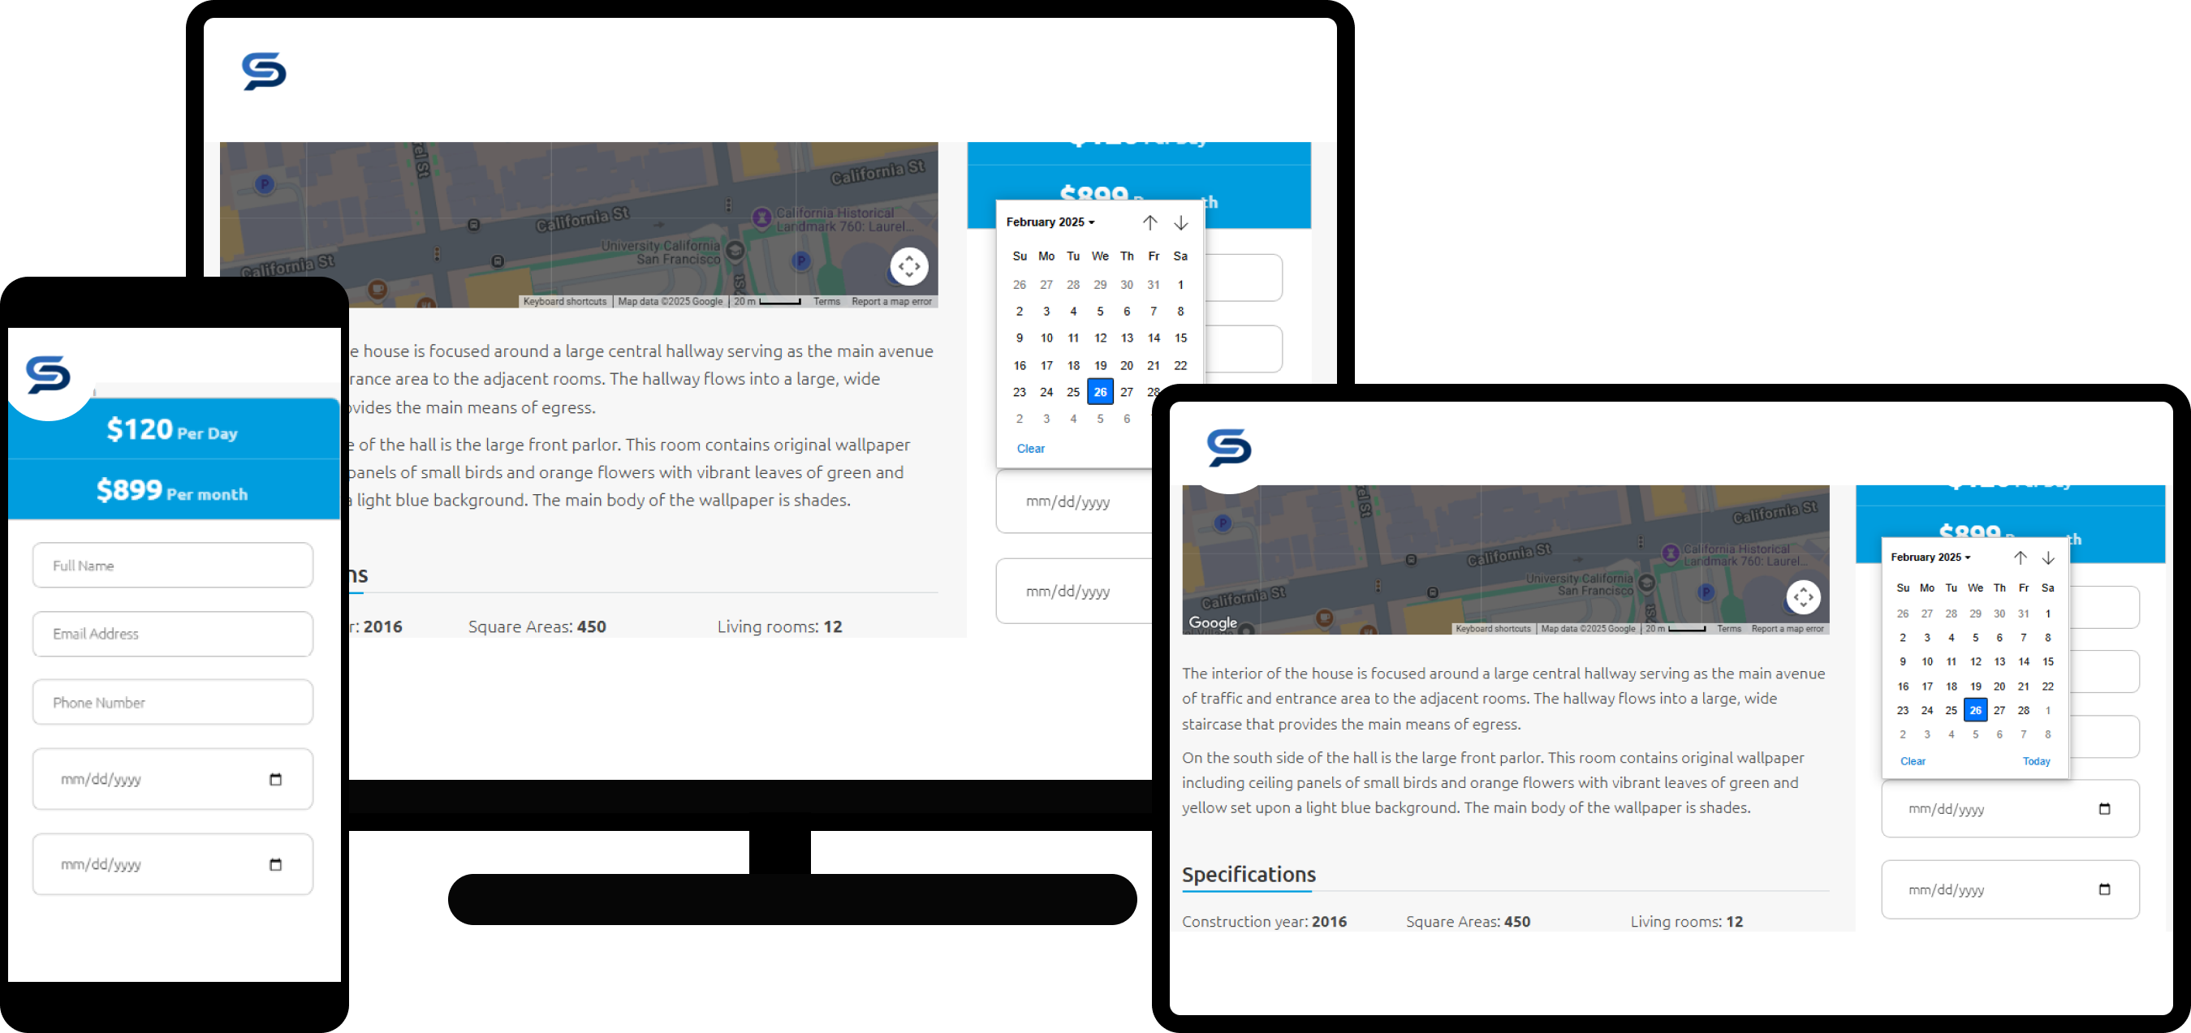This screenshot has width=2191, height=1033.
Task: Expand February 2025 month dropdown in desktop calendar
Action: (1050, 222)
